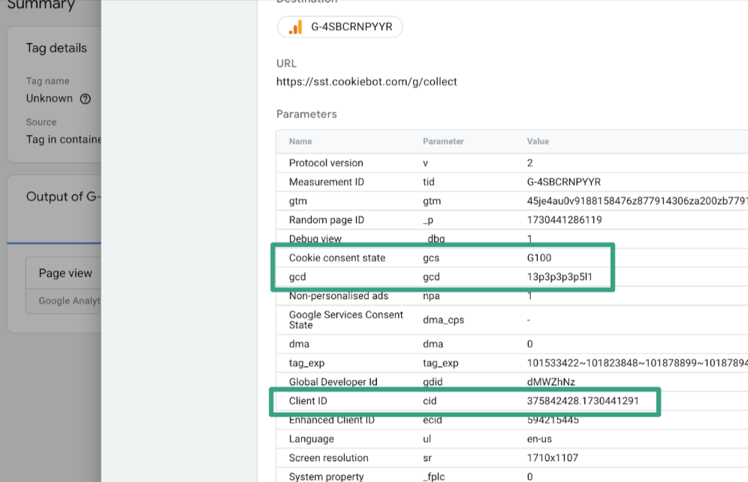This screenshot has width=748, height=482.
Task: Click the ecid parameter cell
Action: 432,420
